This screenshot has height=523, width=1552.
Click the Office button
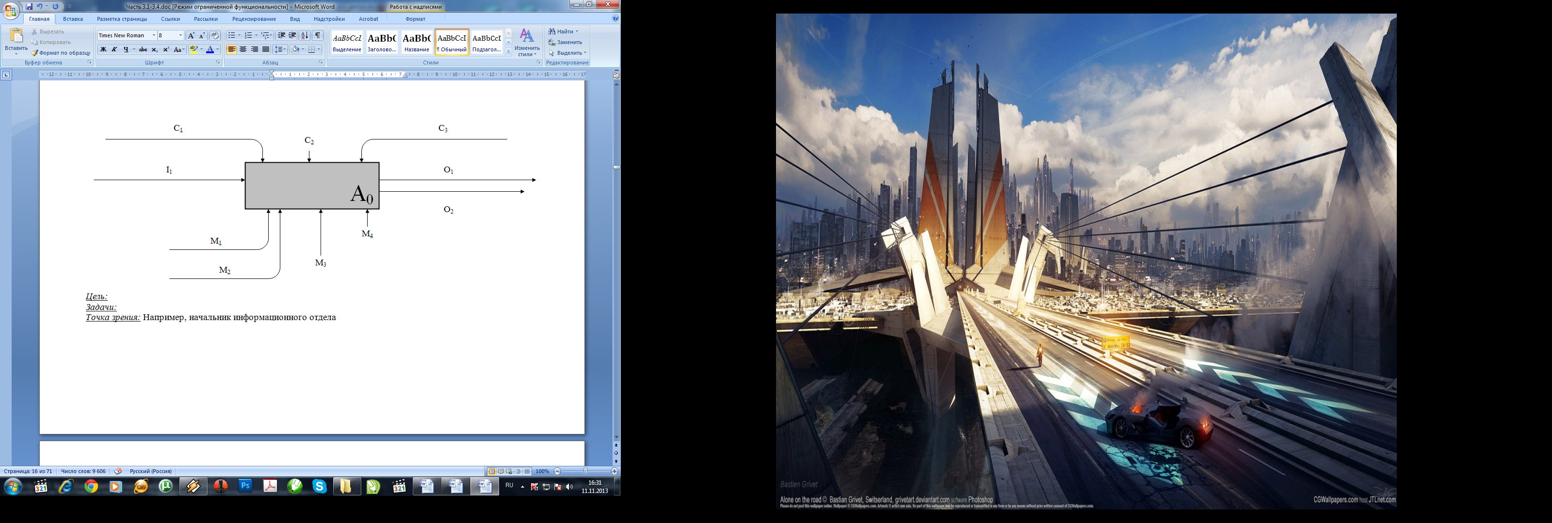point(11,11)
